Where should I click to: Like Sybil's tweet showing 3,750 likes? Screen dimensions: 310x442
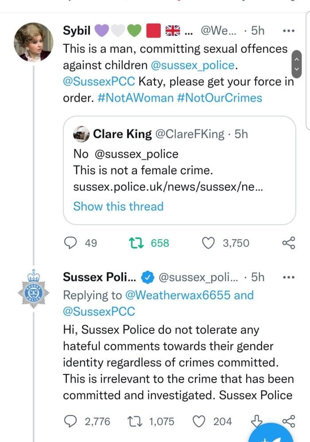click(209, 243)
